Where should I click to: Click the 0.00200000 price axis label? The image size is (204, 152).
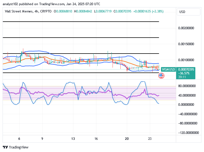pos(186,28)
